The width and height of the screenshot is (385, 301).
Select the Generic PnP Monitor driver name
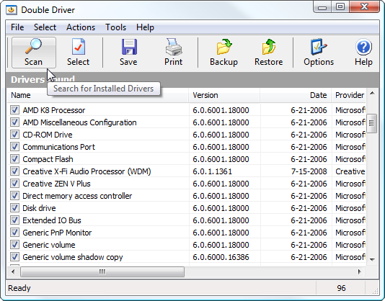tap(57, 233)
